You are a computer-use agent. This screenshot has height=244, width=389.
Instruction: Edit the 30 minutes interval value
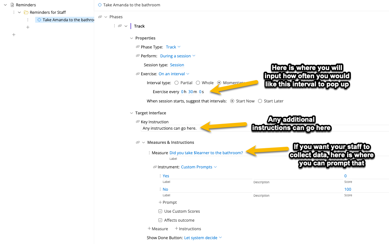point(191,92)
